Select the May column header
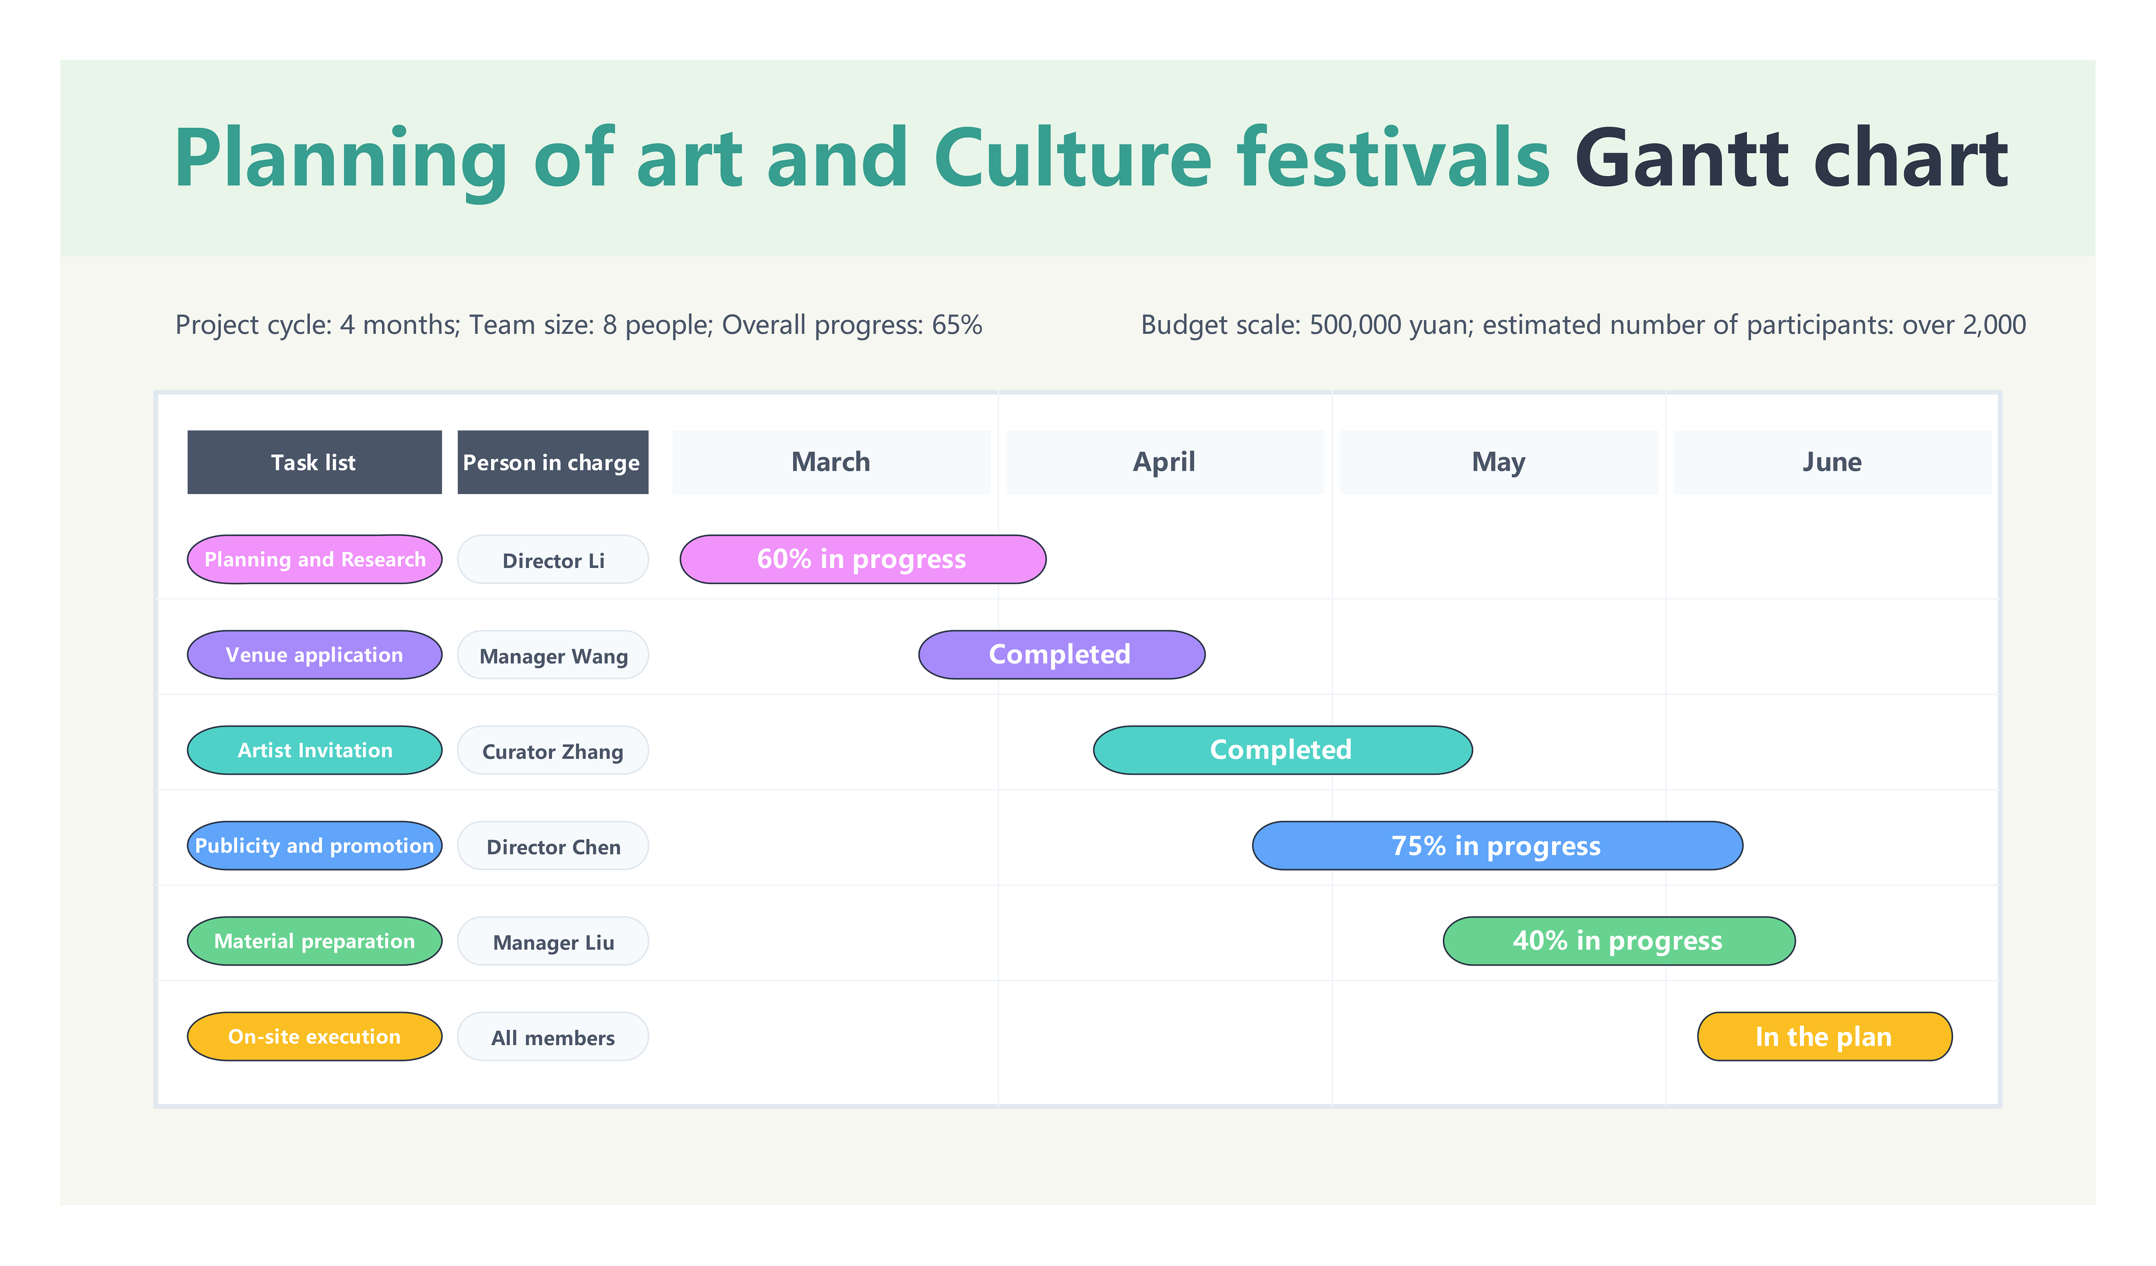The height and width of the screenshot is (1266, 2156). [1498, 462]
